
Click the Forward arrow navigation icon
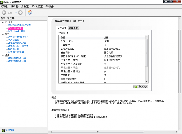(21, 12)
